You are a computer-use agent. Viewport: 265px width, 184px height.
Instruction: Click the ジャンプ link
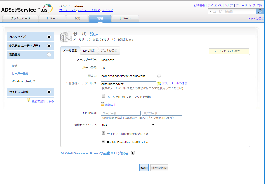107,10
